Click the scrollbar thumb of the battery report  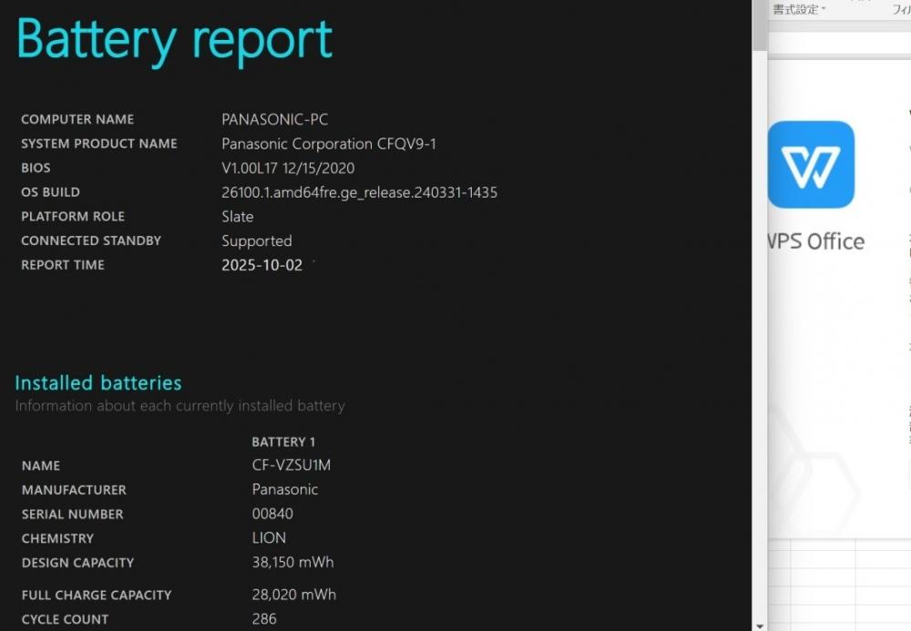[x=760, y=25]
